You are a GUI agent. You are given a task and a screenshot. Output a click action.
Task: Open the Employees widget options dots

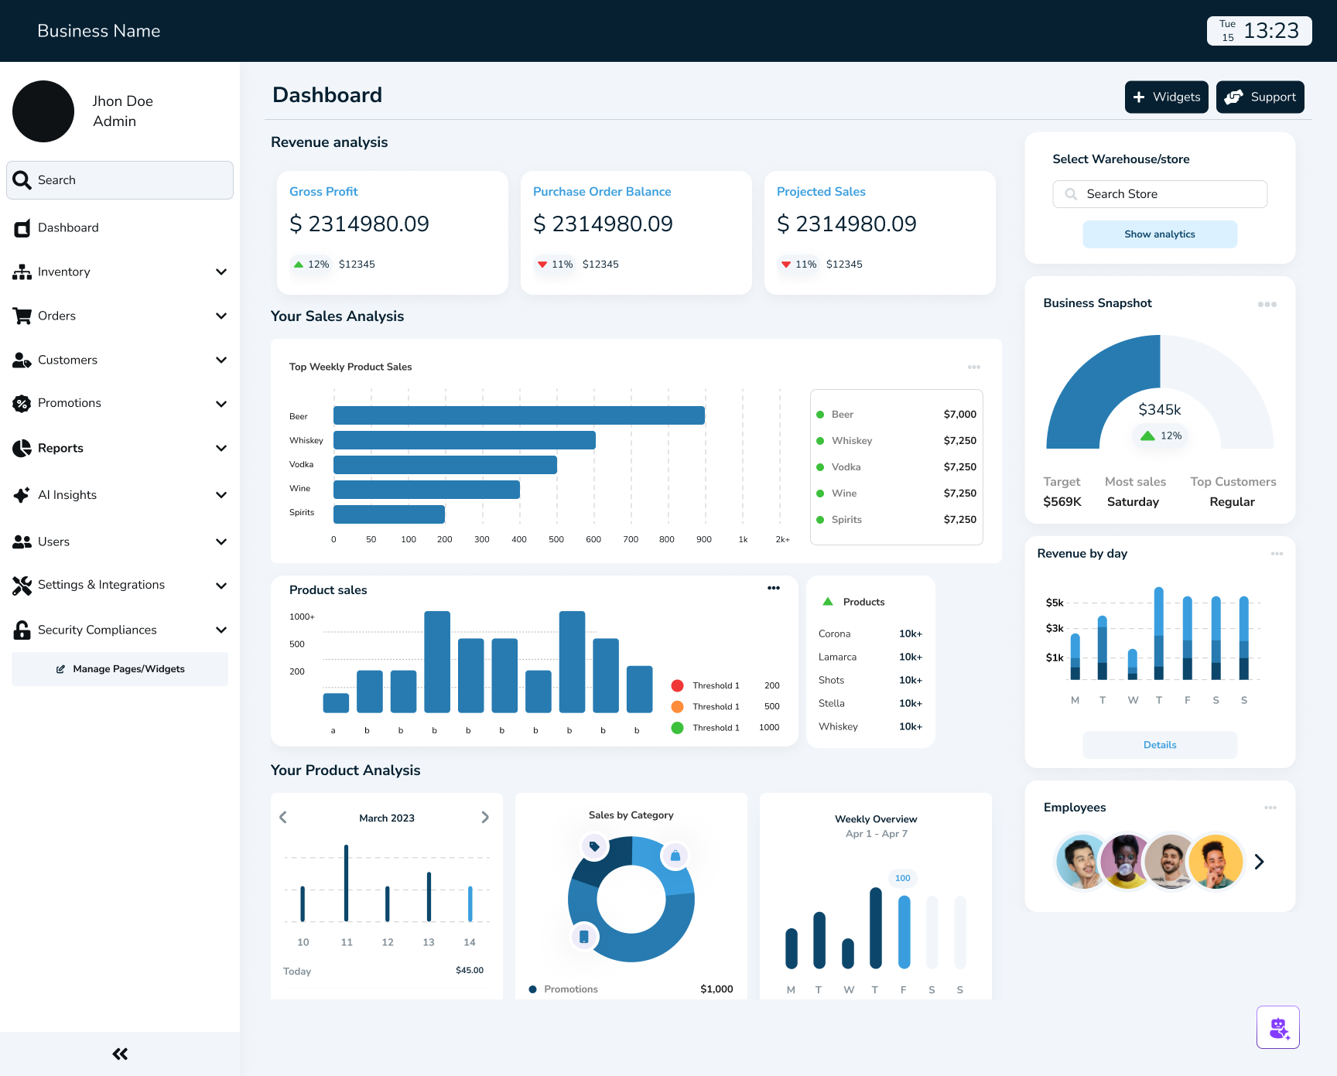[x=1270, y=808]
